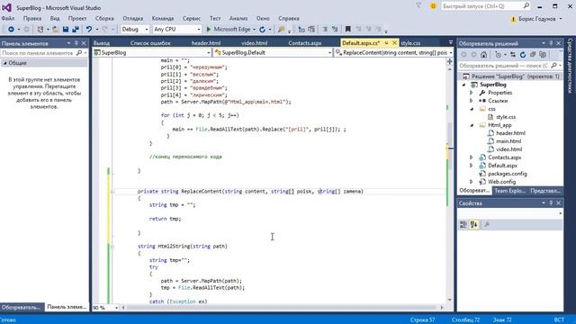Collapse the Html_app folder
The width and height of the screenshot is (576, 324).
[x=472, y=125]
